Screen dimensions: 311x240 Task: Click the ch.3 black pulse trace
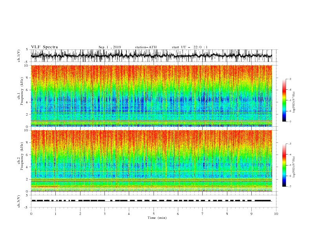[151, 201]
